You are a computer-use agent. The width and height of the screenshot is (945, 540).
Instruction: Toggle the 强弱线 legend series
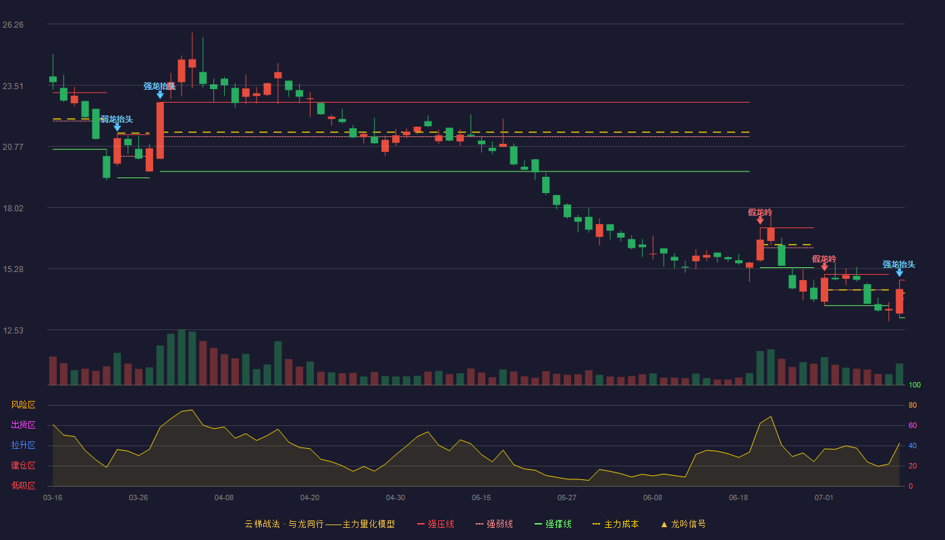point(494,524)
